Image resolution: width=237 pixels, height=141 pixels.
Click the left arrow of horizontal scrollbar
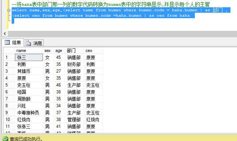click(x=5, y=33)
